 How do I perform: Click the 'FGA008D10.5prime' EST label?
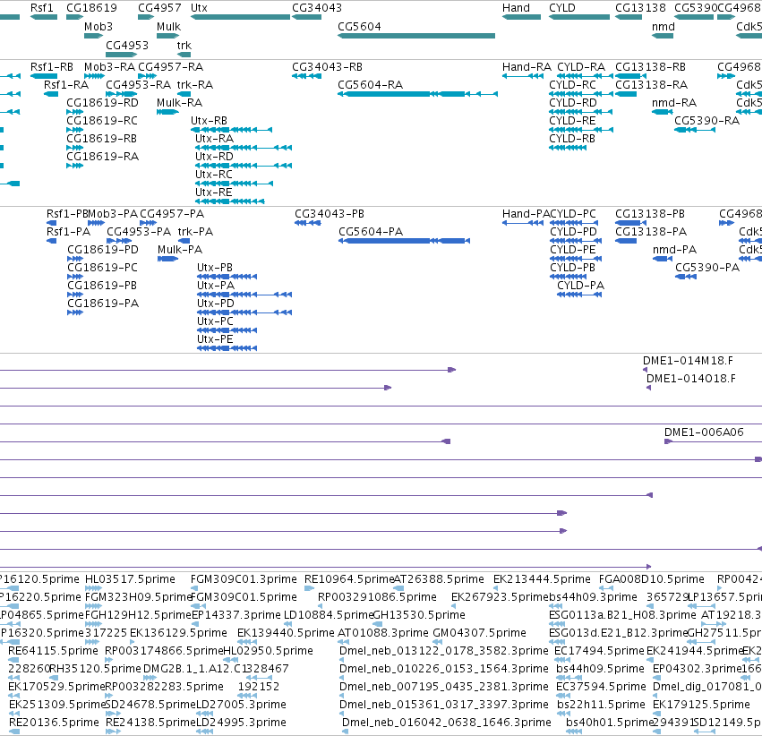(651, 579)
